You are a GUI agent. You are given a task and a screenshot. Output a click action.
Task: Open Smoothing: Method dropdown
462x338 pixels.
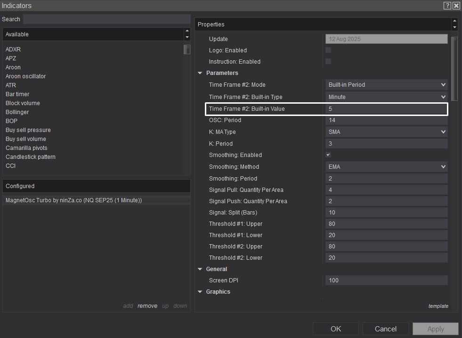pyautogui.click(x=386, y=167)
